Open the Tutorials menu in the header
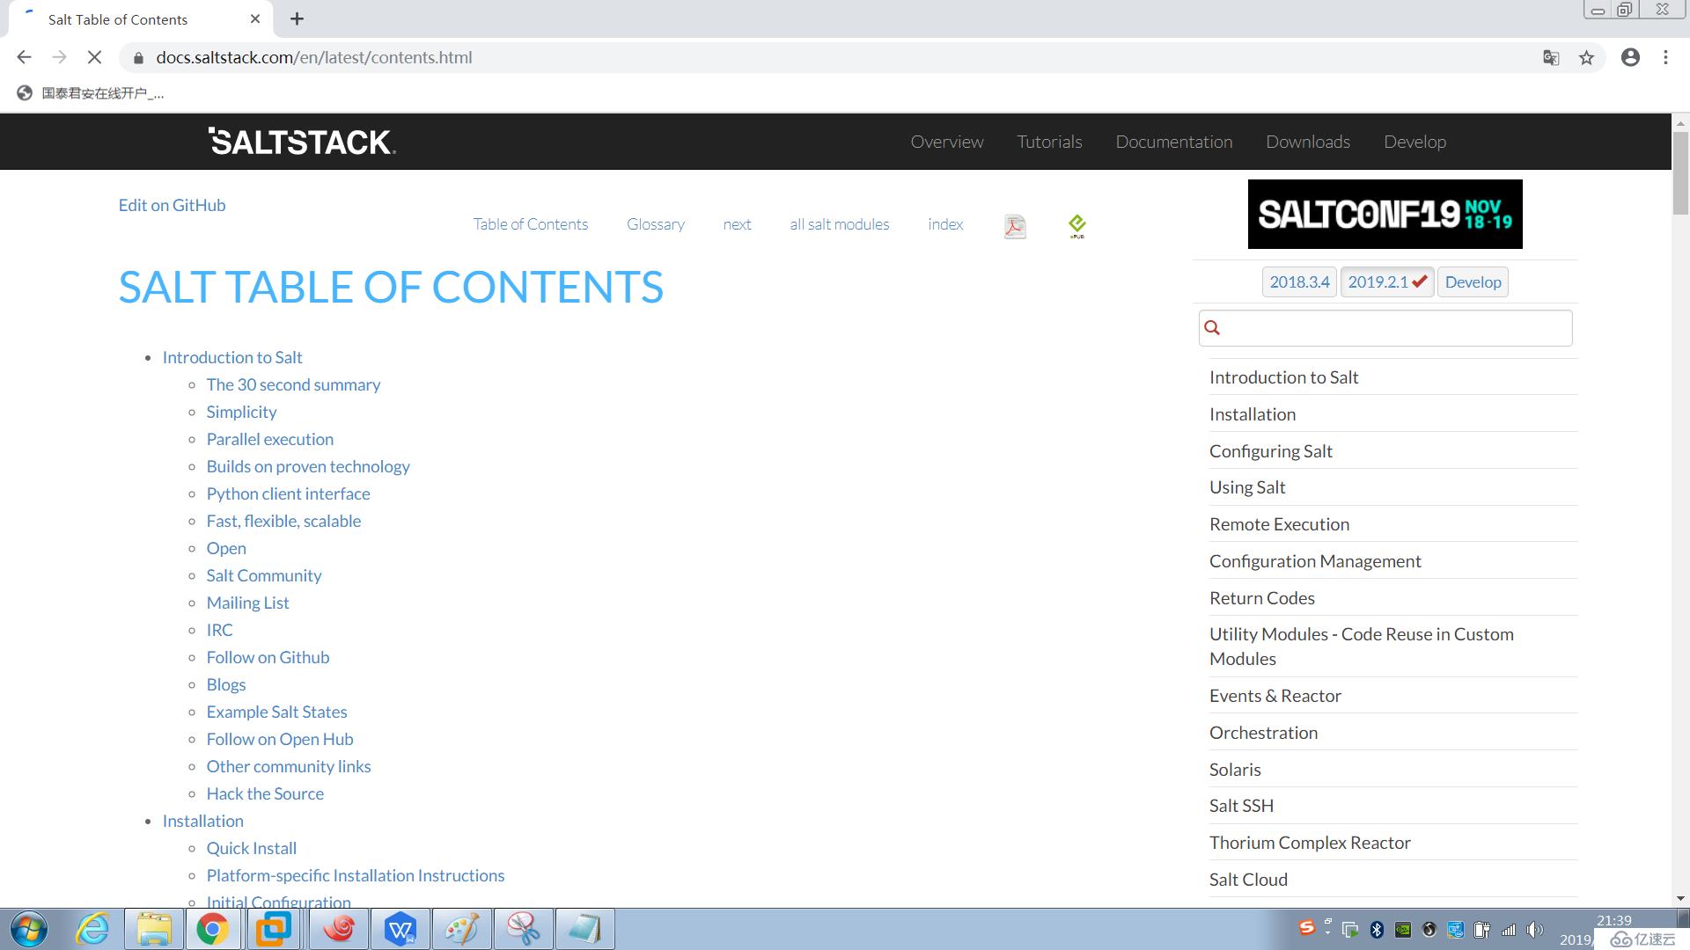The width and height of the screenshot is (1690, 950). 1049,142
